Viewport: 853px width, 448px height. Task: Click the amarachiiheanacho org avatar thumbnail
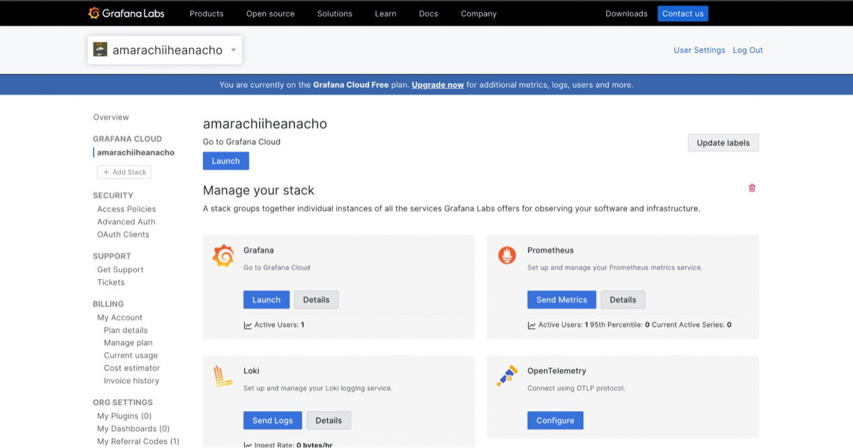(x=100, y=50)
